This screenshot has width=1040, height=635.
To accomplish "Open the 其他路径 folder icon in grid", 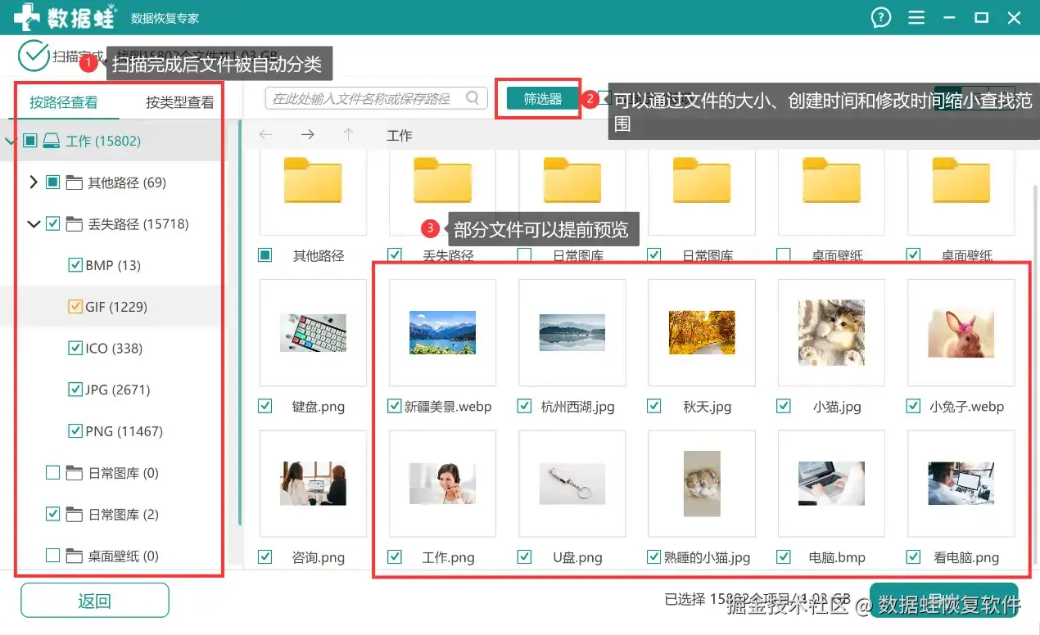I will (x=313, y=180).
